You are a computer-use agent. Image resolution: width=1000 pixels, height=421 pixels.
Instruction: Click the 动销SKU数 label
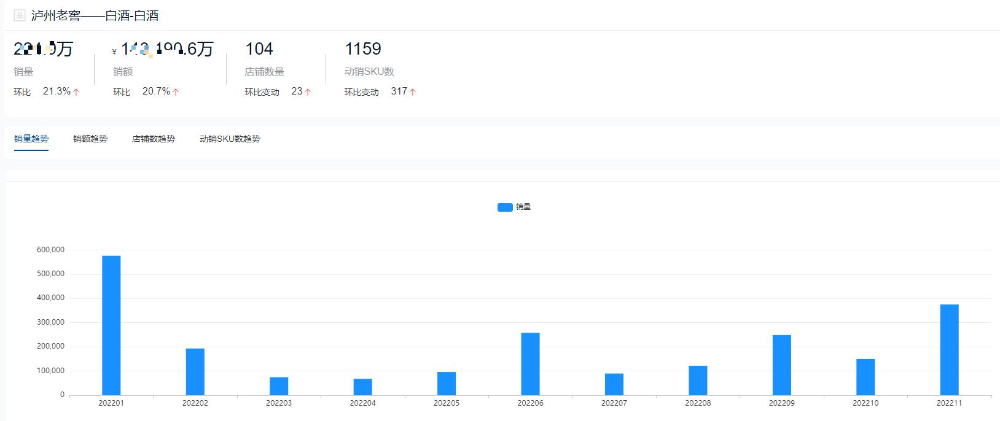tap(369, 72)
